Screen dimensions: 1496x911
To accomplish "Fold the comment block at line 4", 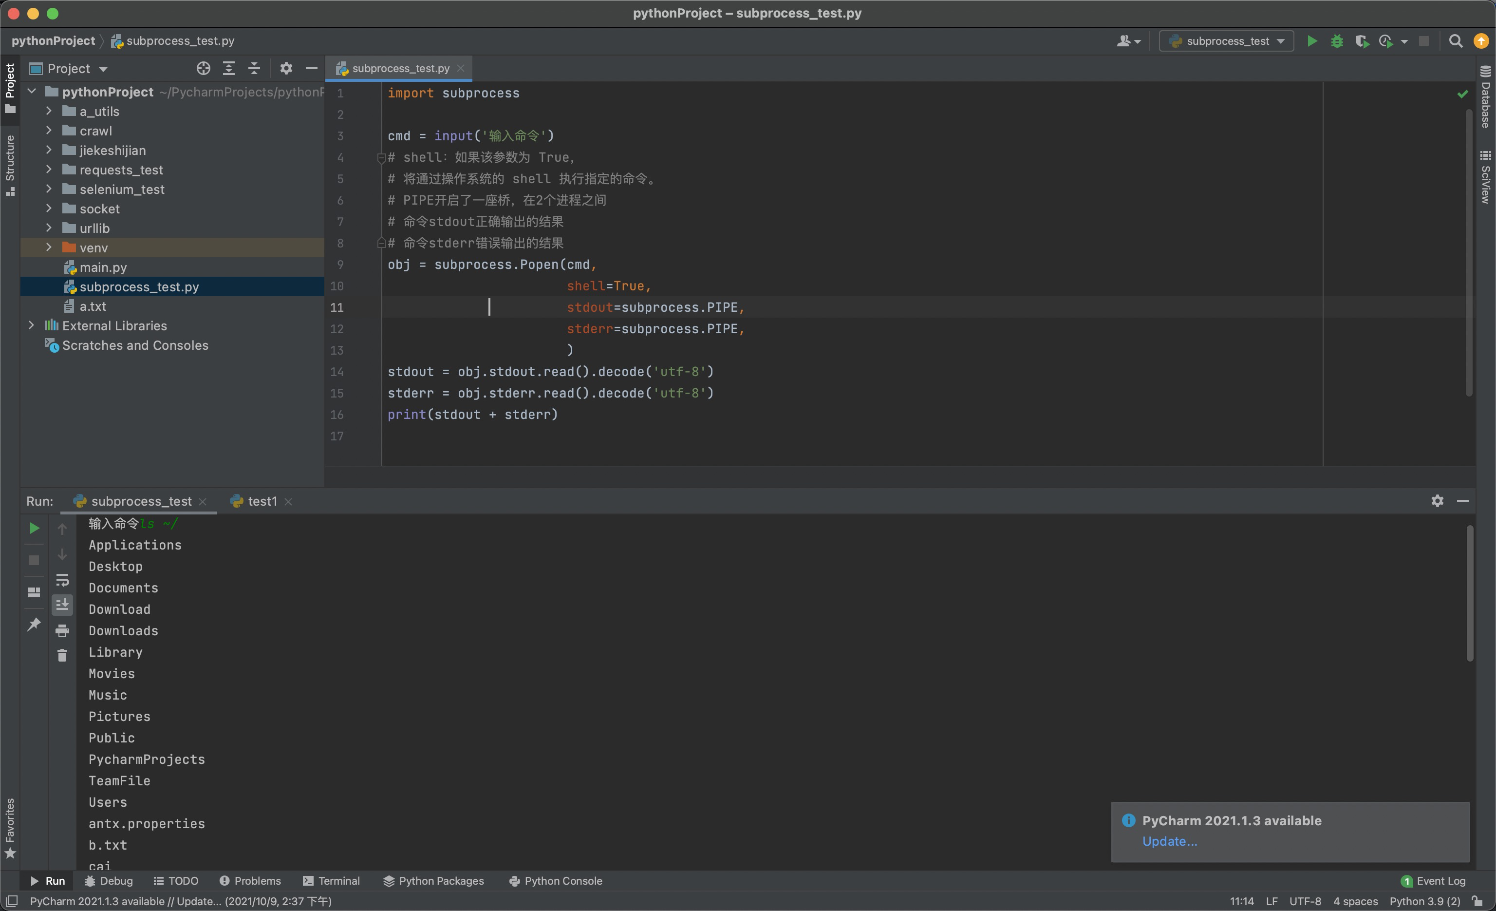I will (381, 158).
